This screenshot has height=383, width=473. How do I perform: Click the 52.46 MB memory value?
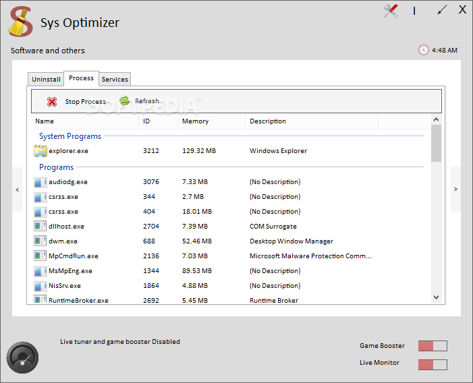[x=197, y=241]
